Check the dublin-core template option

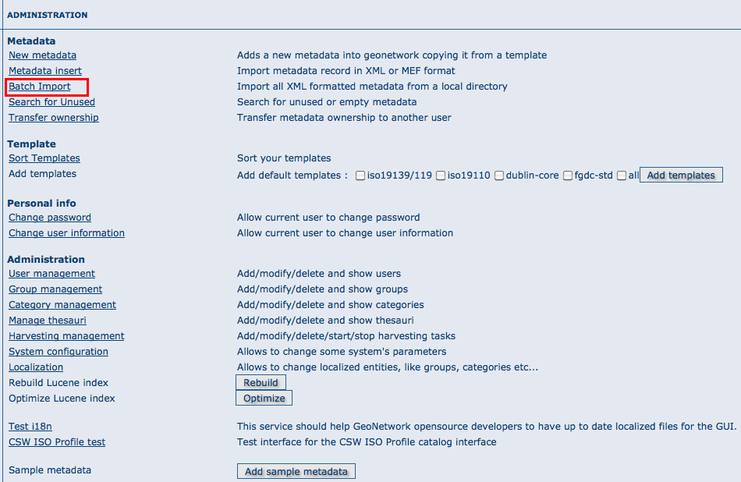[x=499, y=175]
